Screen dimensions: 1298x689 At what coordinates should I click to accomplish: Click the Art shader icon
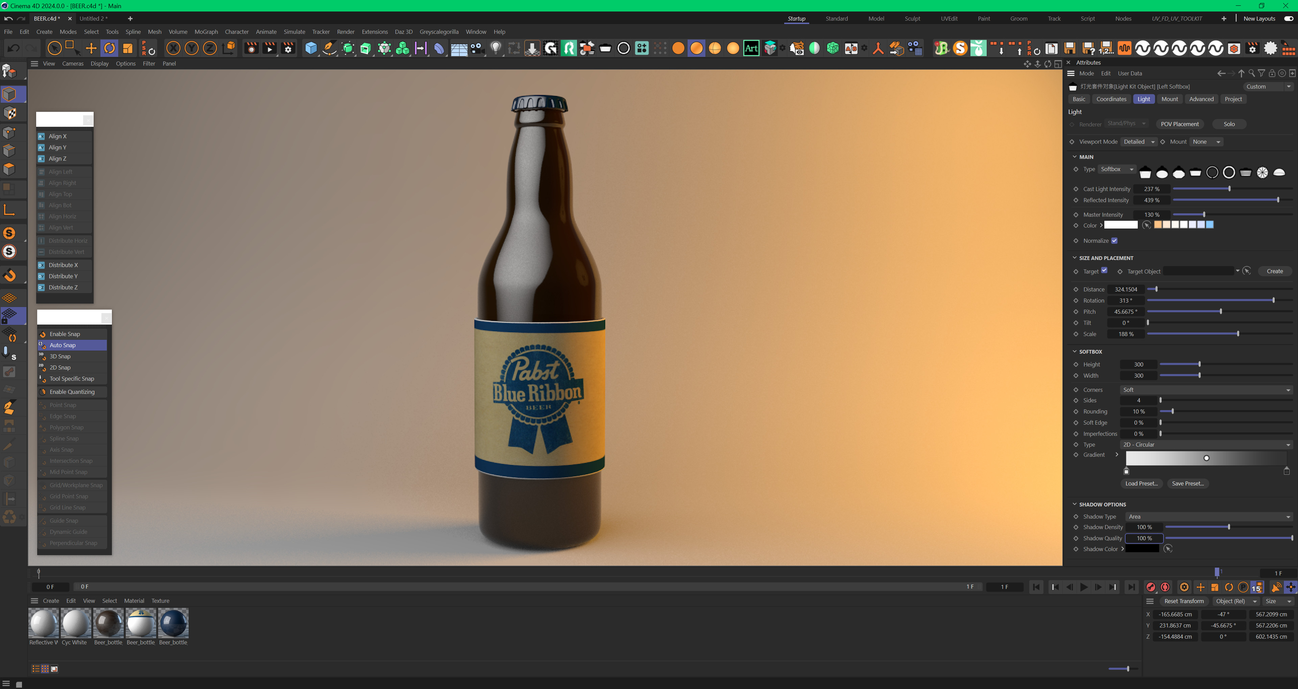pos(751,48)
